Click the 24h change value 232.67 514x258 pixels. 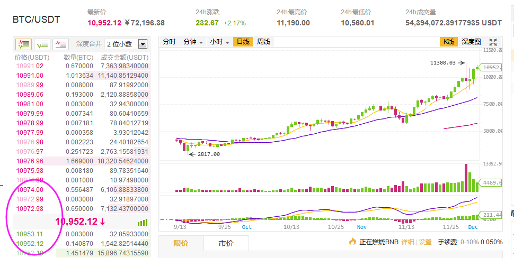[x=207, y=23]
